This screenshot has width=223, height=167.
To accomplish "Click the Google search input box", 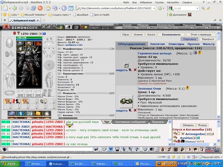I will (184, 9).
